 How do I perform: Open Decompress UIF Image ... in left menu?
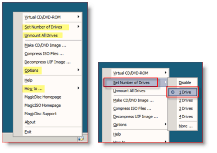(x=47, y=62)
